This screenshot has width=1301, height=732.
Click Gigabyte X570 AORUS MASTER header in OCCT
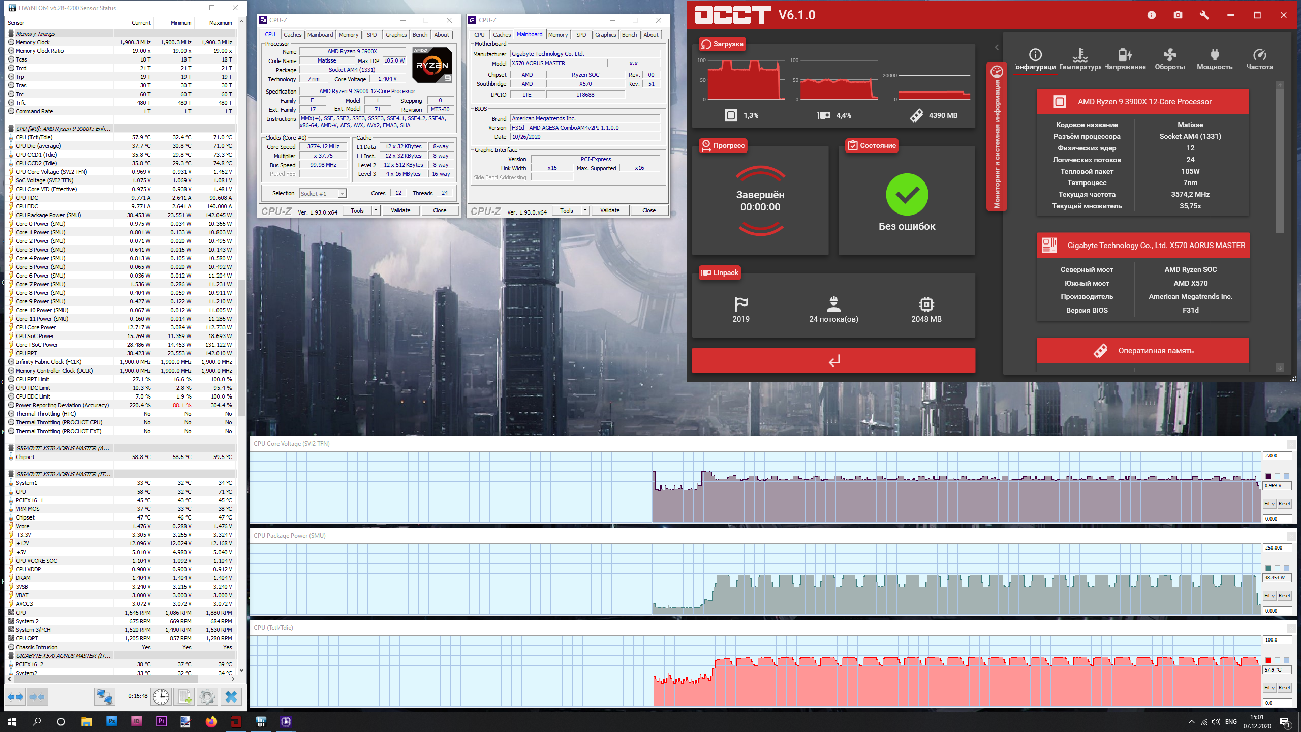coord(1142,246)
